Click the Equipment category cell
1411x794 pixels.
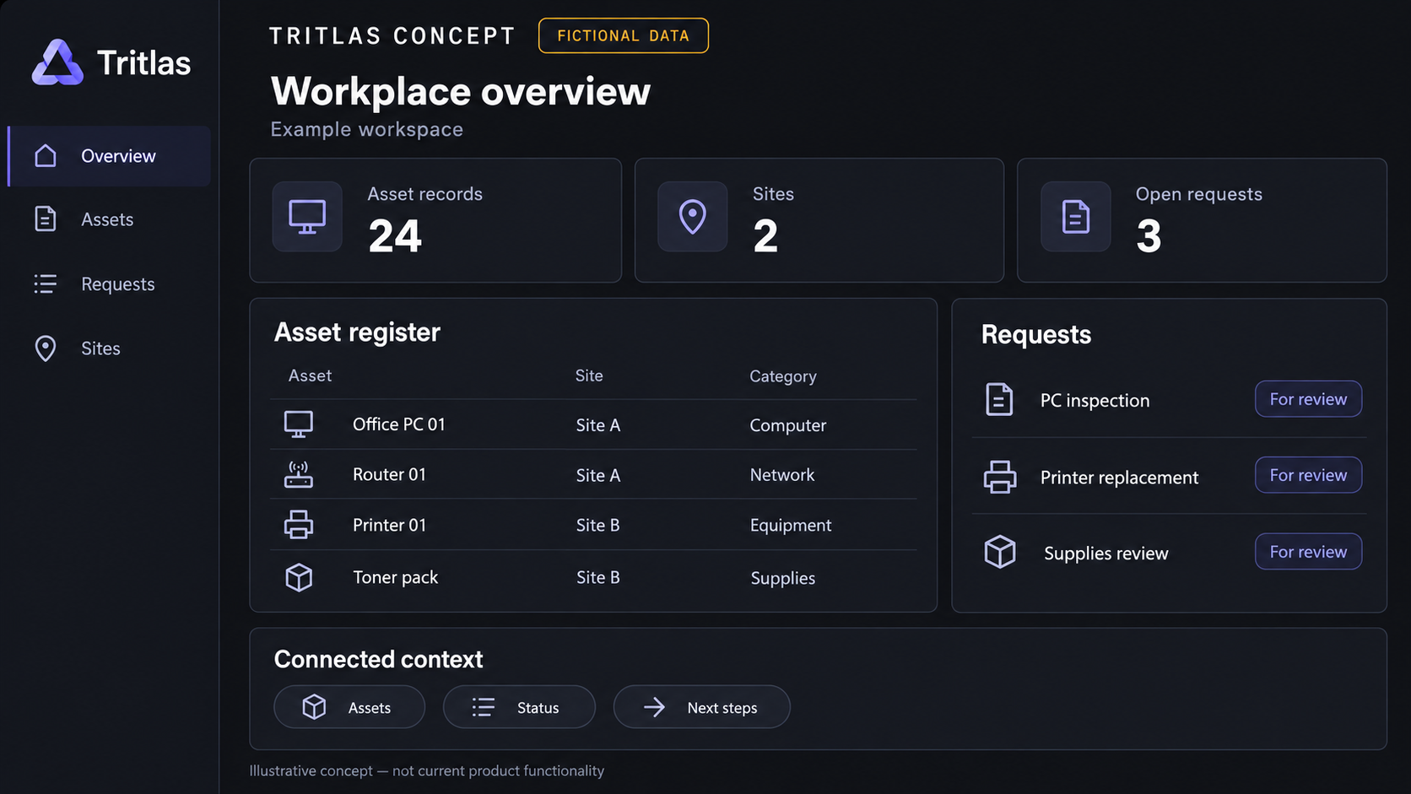(x=791, y=526)
